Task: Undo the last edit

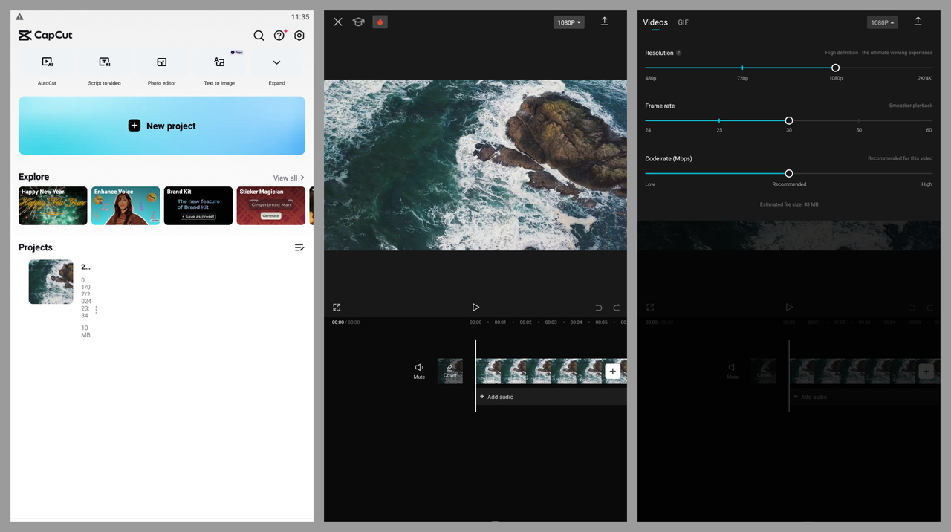Action: (x=598, y=308)
